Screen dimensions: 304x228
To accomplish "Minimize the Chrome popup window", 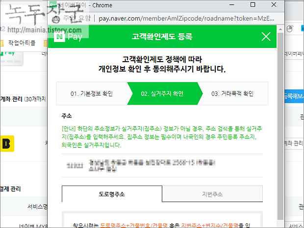I will (x=232, y=5).
